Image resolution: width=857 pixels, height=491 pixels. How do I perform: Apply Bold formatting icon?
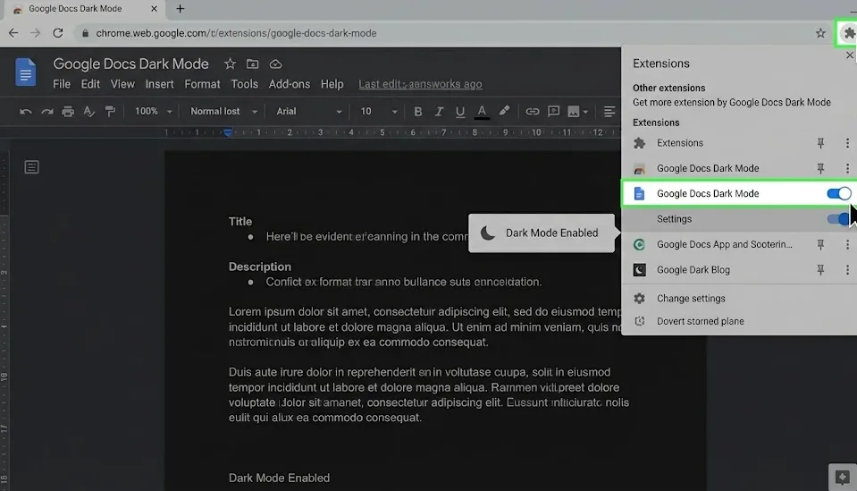pyautogui.click(x=417, y=112)
